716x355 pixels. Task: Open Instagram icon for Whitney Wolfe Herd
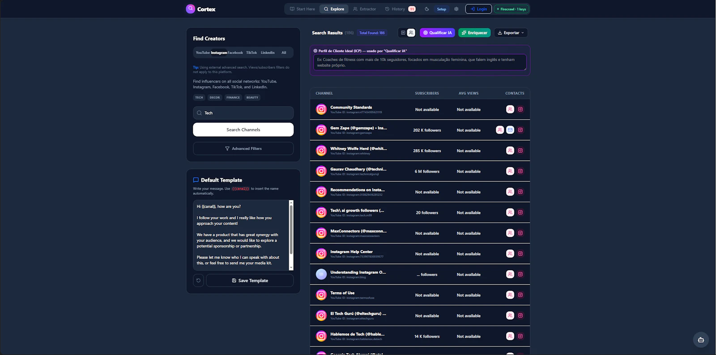click(x=520, y=150)
